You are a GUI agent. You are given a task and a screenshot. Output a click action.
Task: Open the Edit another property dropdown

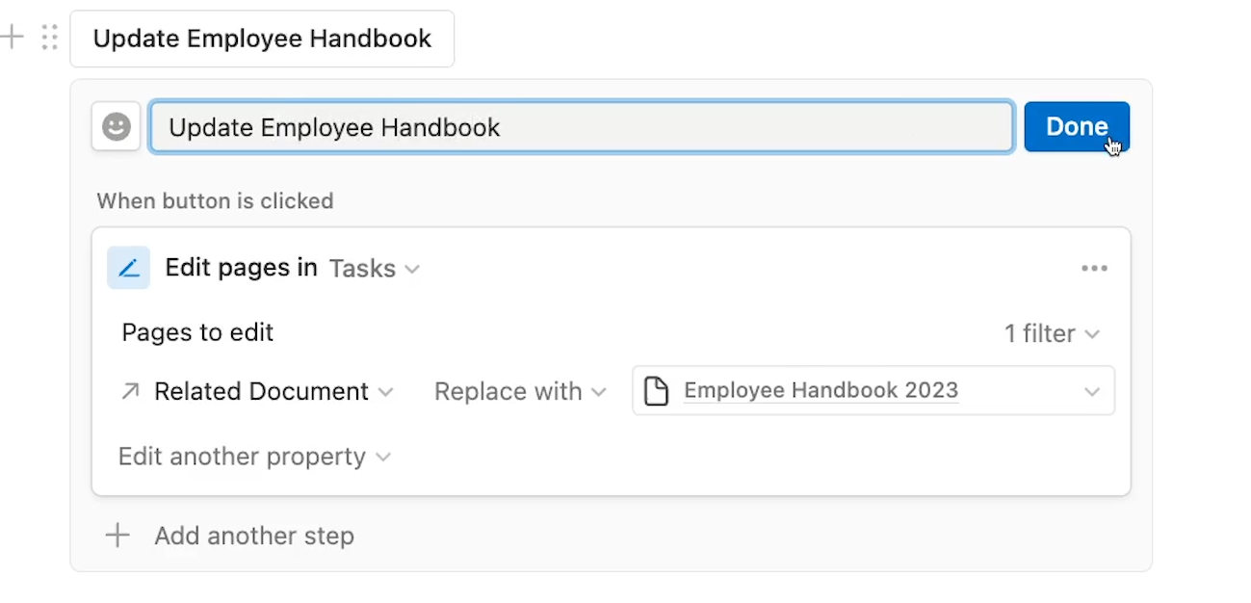254,457
